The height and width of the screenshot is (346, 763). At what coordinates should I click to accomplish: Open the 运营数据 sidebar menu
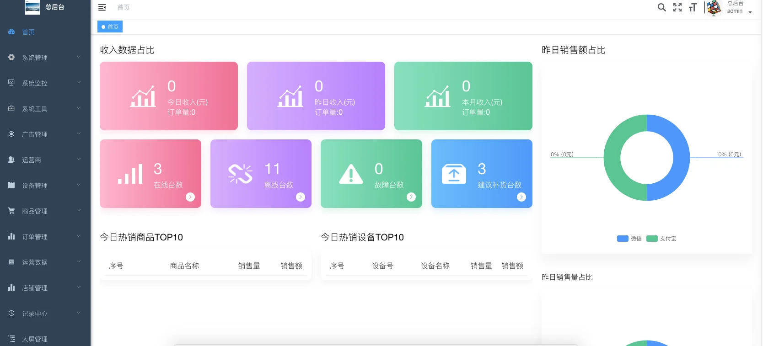coord(45,262)
